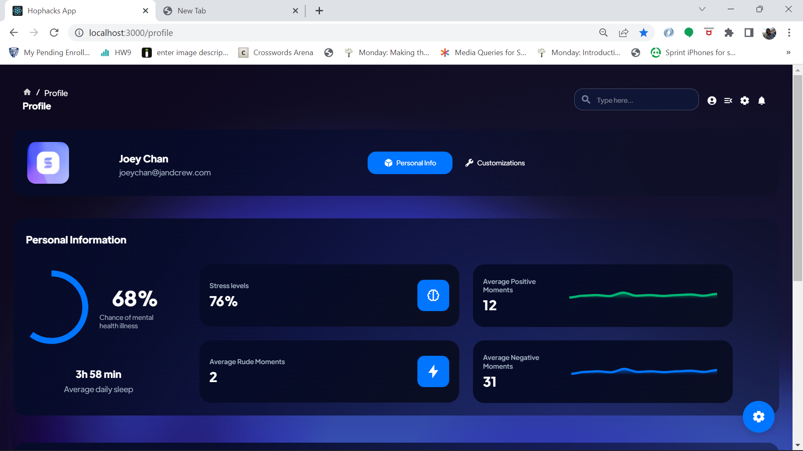Expand the tab search dropdown arrow
Image resolution: width=803 pixels, height=451 pixels.
(702, 9)
